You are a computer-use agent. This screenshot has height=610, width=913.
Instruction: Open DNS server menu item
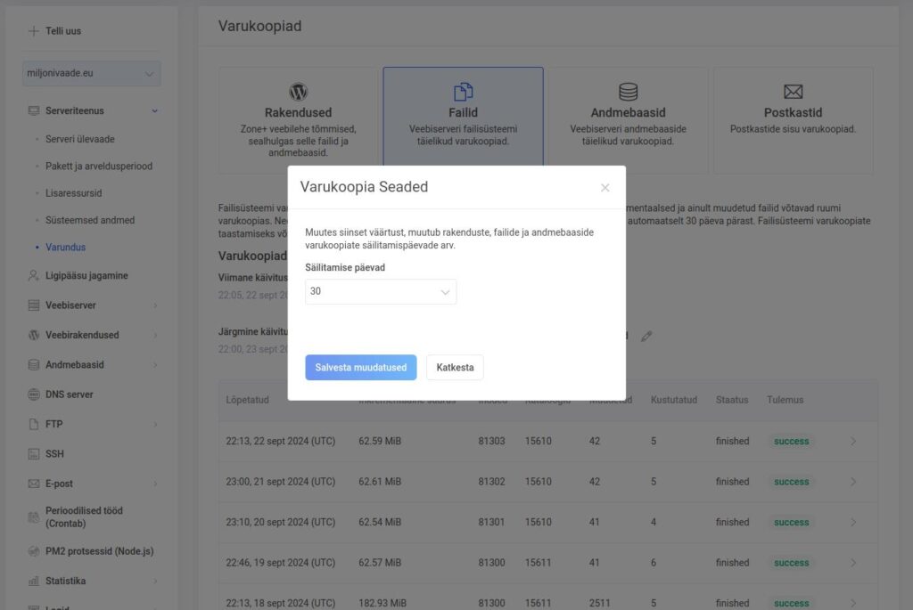[70, 394]
